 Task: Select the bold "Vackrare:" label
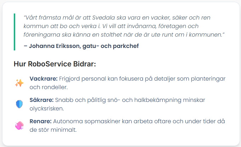[44, 79]
